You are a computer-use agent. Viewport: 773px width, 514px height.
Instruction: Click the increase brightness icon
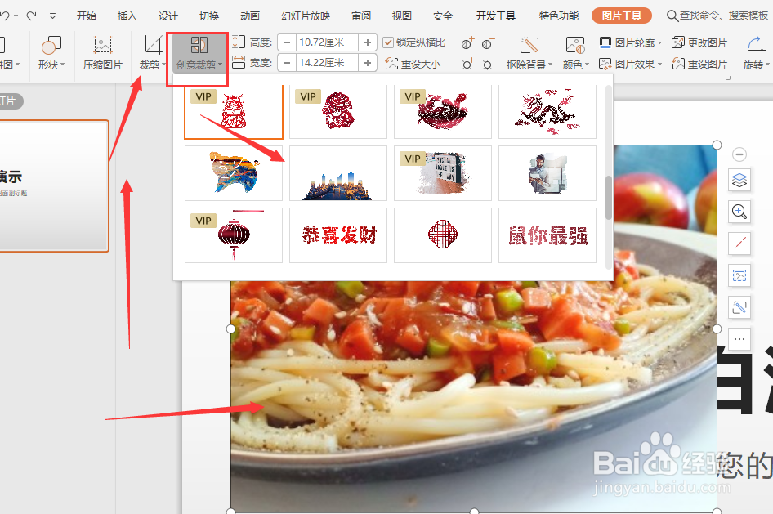pos(467,63)
